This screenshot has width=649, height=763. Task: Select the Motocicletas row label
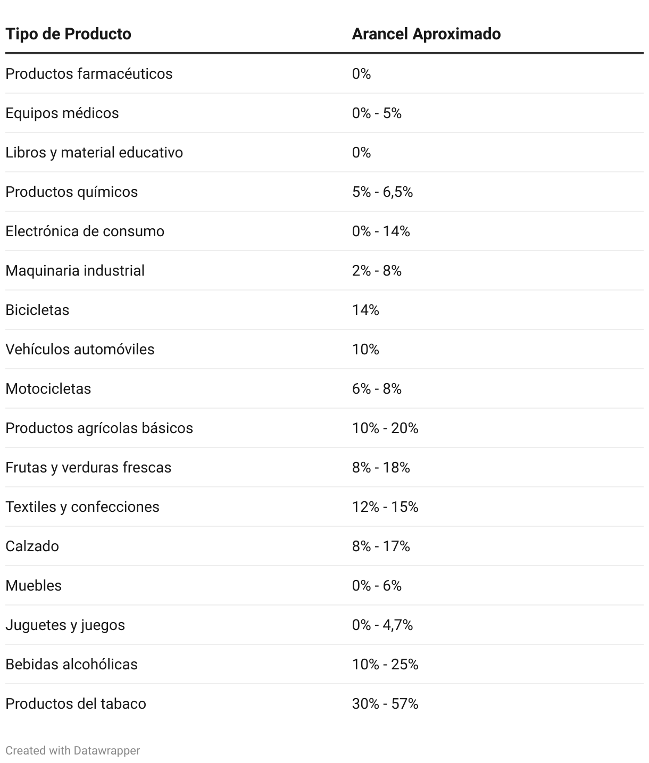[48, 388]
